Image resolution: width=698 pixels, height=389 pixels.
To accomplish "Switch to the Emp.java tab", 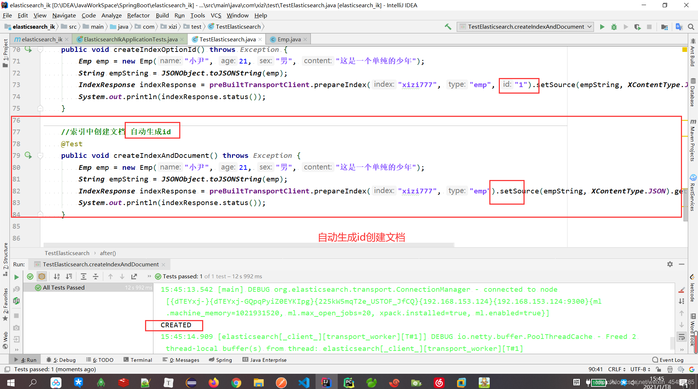I will coord(289,39).
